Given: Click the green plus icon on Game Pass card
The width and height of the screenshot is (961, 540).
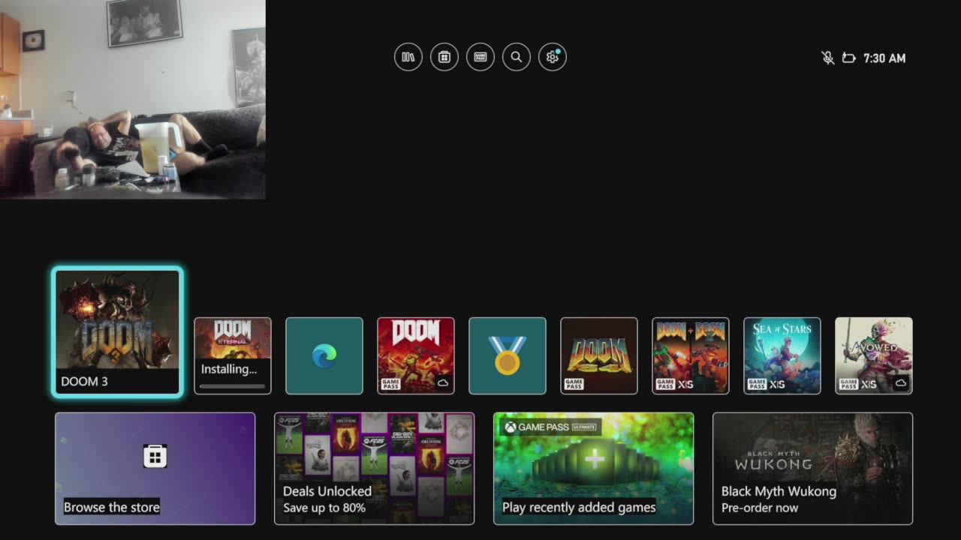Looking at the screenshot, I should (595, 459).
